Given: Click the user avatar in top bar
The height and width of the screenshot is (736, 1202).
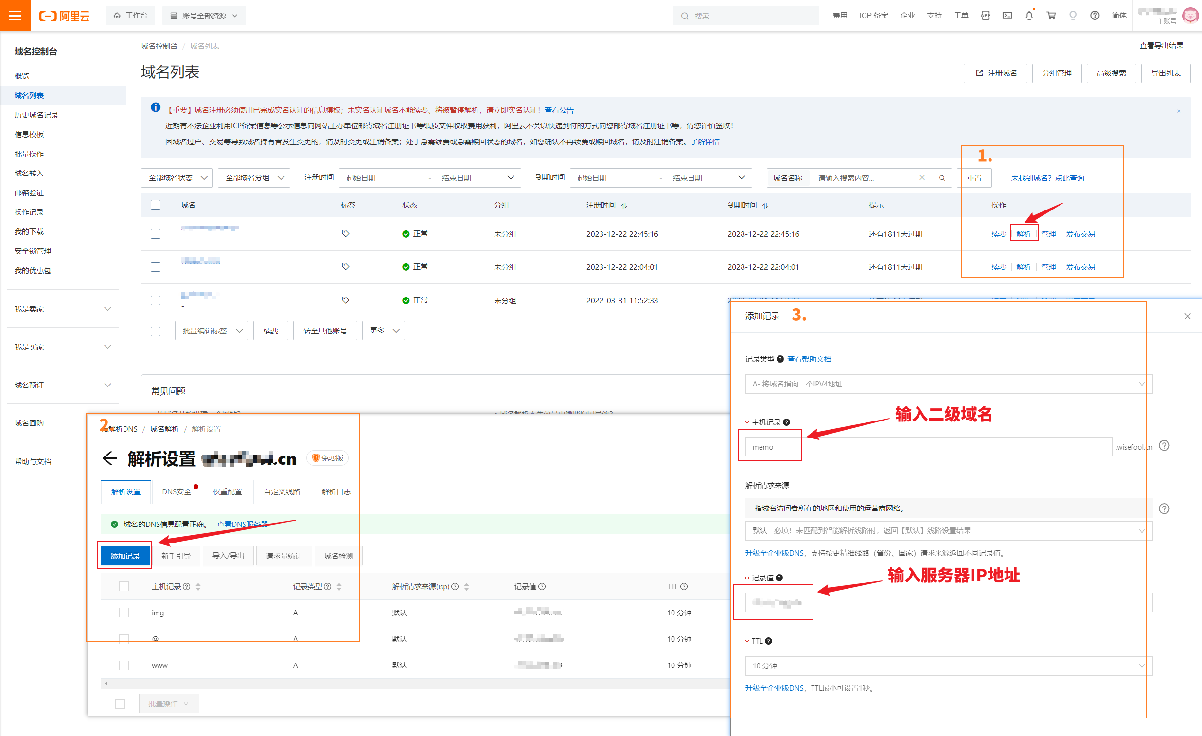Looking at the screenshot, I should [1190, 16].
